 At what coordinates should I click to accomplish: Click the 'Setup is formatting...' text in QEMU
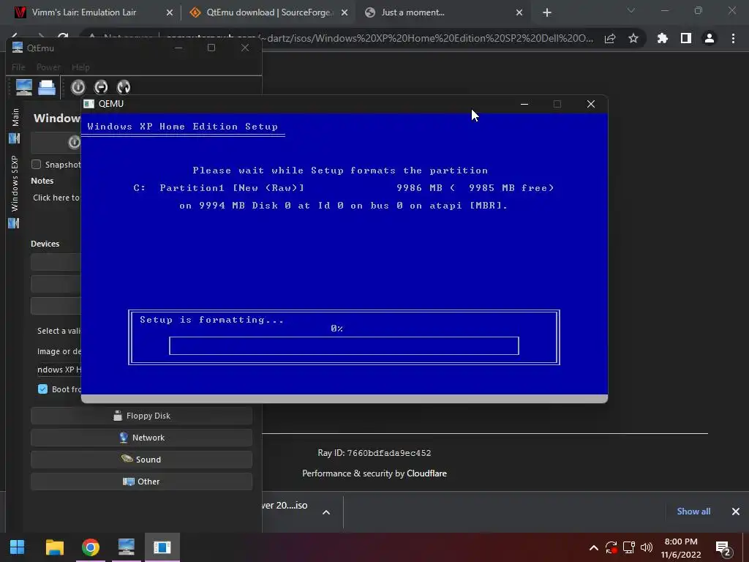(211, 320)
